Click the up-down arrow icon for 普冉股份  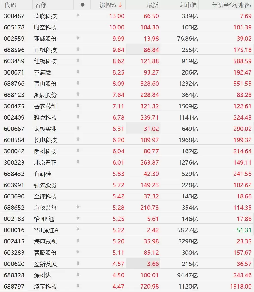tap(78, 83)
